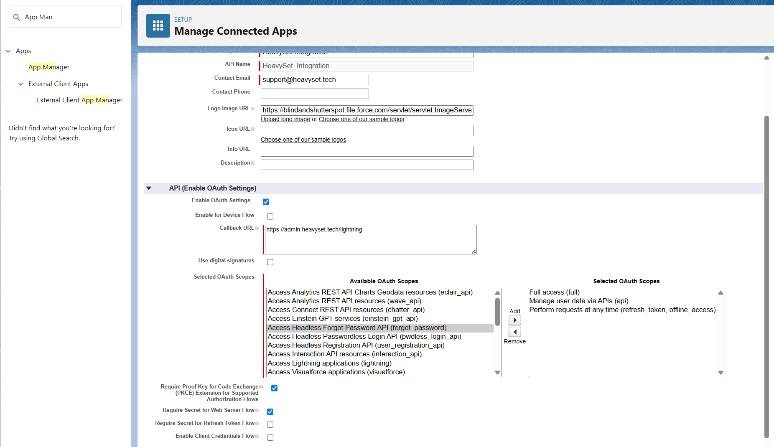The height and width of the screenshot is (447, 774).
Task: Select Access Lightning applications (lightning) scope
Action: pyautogui.click(x=329, y=363)
